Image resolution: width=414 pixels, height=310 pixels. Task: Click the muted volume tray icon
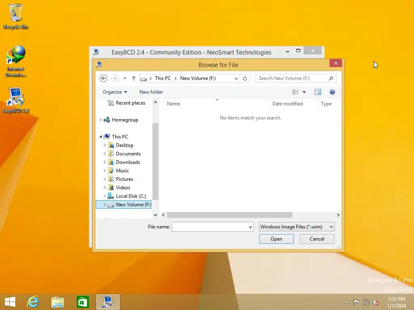[x=376, y=302]
